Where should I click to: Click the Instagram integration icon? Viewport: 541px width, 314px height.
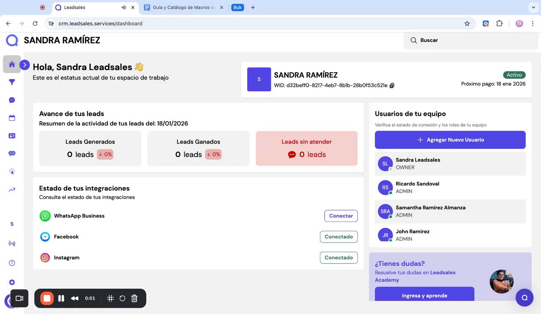45,257
